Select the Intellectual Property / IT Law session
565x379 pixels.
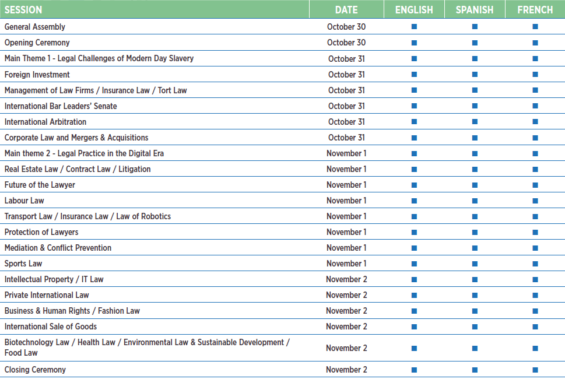point(54,279)
